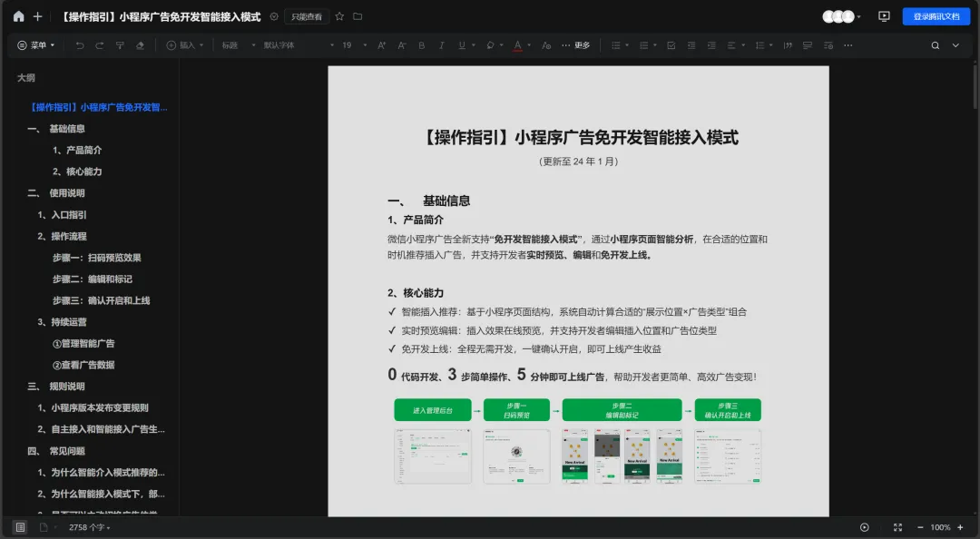
Task: Click the horizontal divider insert icon
Action: (808, 45)
